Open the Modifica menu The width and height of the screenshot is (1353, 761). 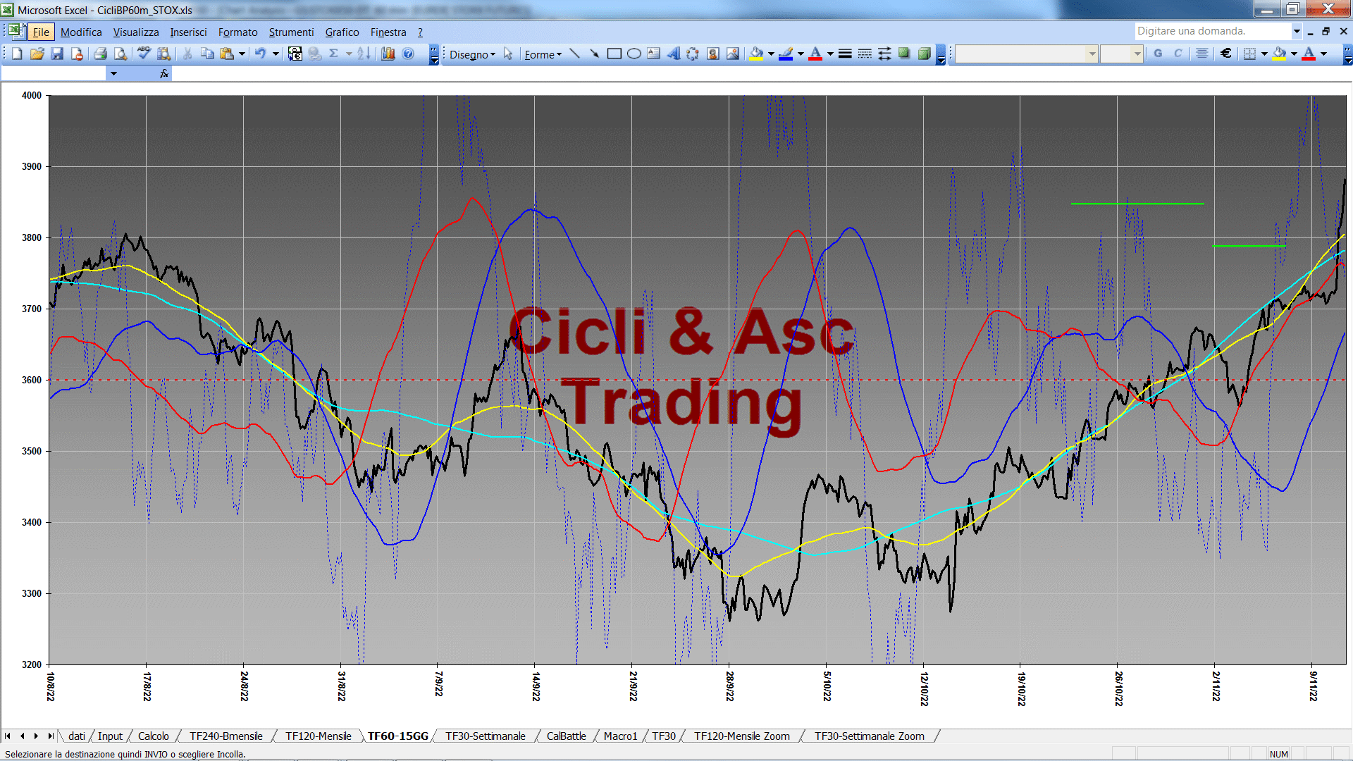tap(81, 32)
